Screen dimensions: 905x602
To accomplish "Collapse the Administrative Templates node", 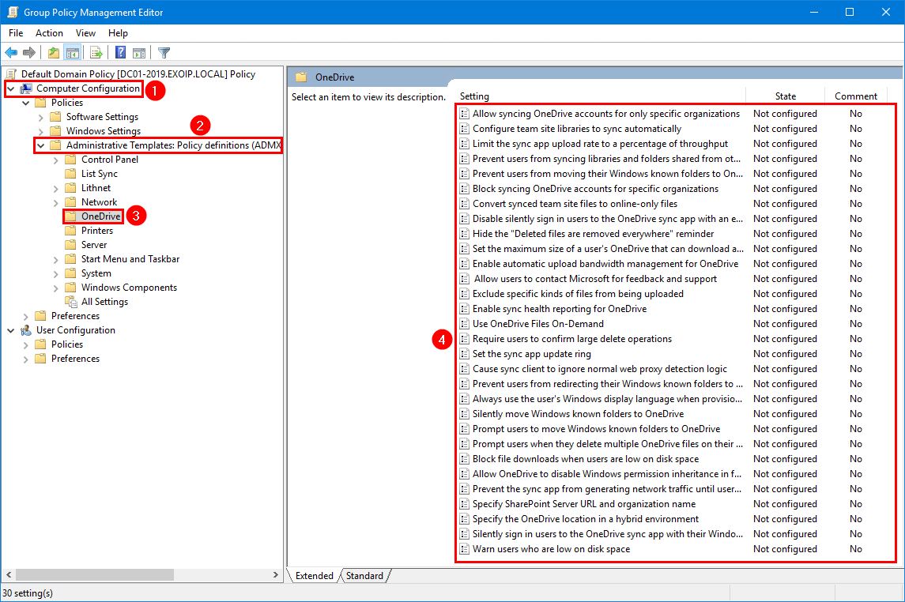I will tap(41, 145).
